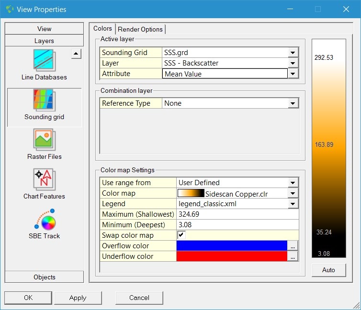Click the blue Overflow color swatch
Screen dimensions: 361x310
pos(232,246)
